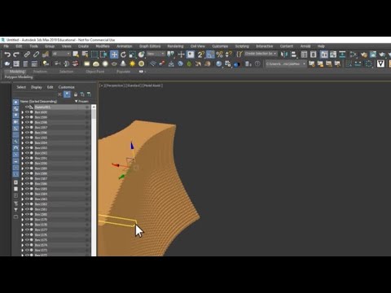The image size is (391, 293).
Task: Open the selection filter 'All' dropdown
Action: pos(61,54)
